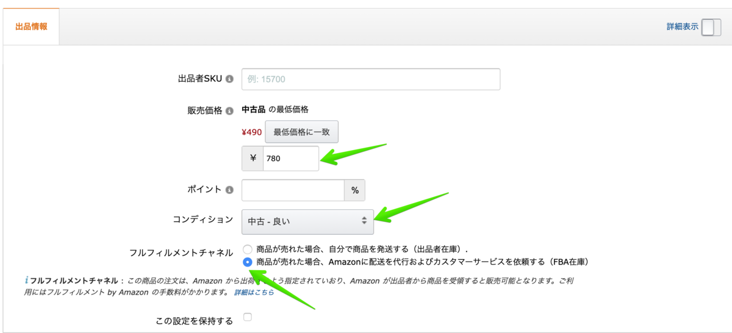Focus the 出品者SKU input field
Screen dimensions: 732x333
click(x=371, y=79)
